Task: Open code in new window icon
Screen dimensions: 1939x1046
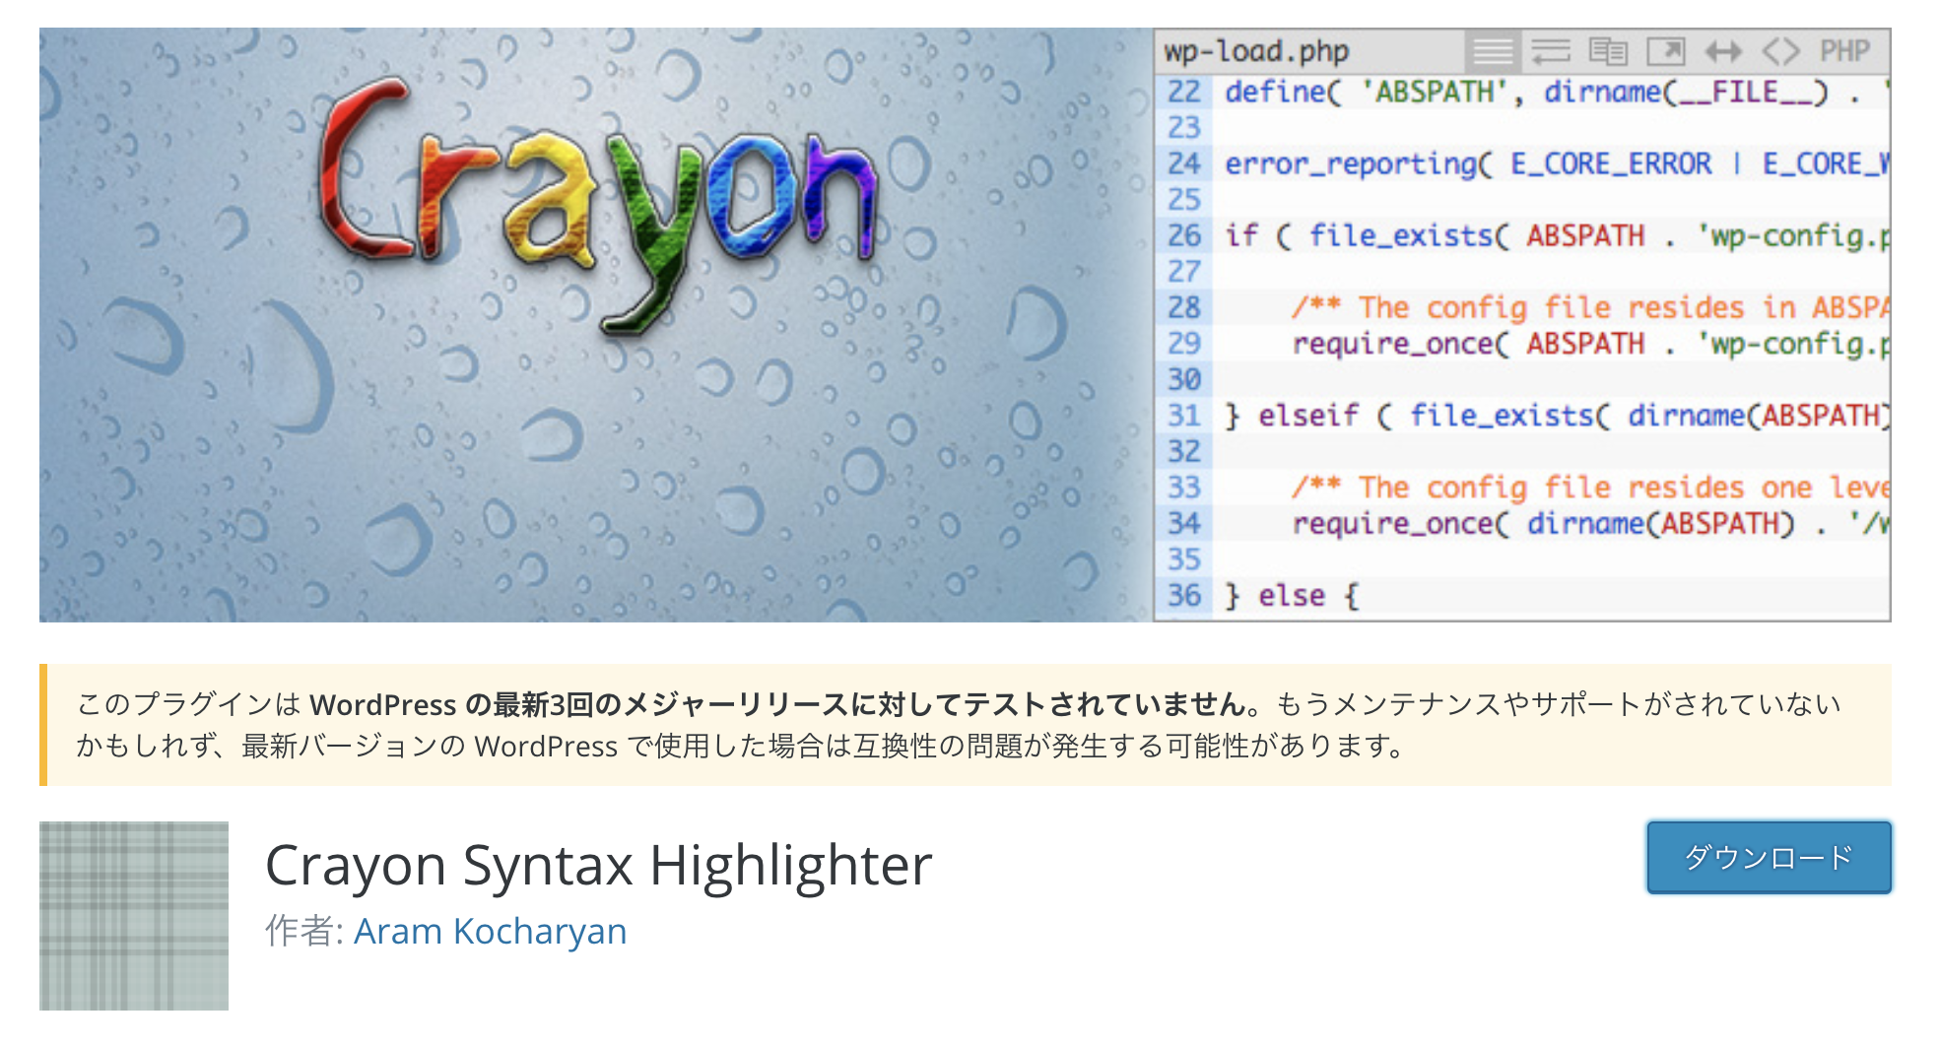Action: pyautogui.click(x=1666, y=51)
